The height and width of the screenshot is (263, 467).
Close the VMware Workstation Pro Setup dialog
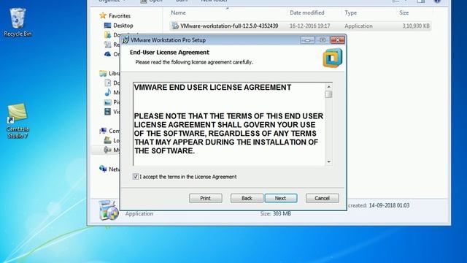point(337,39)
